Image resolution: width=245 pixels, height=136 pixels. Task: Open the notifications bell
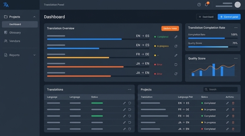(207, 5)
